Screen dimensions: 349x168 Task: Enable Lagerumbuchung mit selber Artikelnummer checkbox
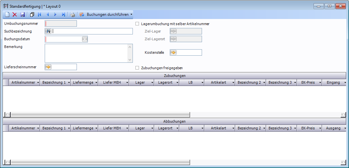tap(137, 24)
